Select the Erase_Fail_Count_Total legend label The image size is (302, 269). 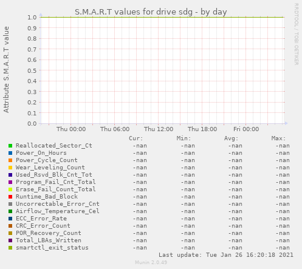point(56,189)
